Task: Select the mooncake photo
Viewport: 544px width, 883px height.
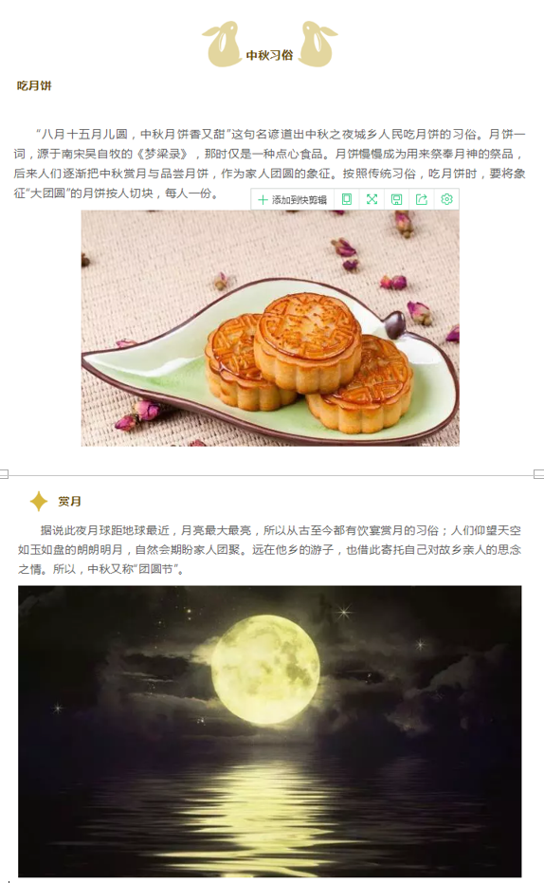Action: click(270, 328)
